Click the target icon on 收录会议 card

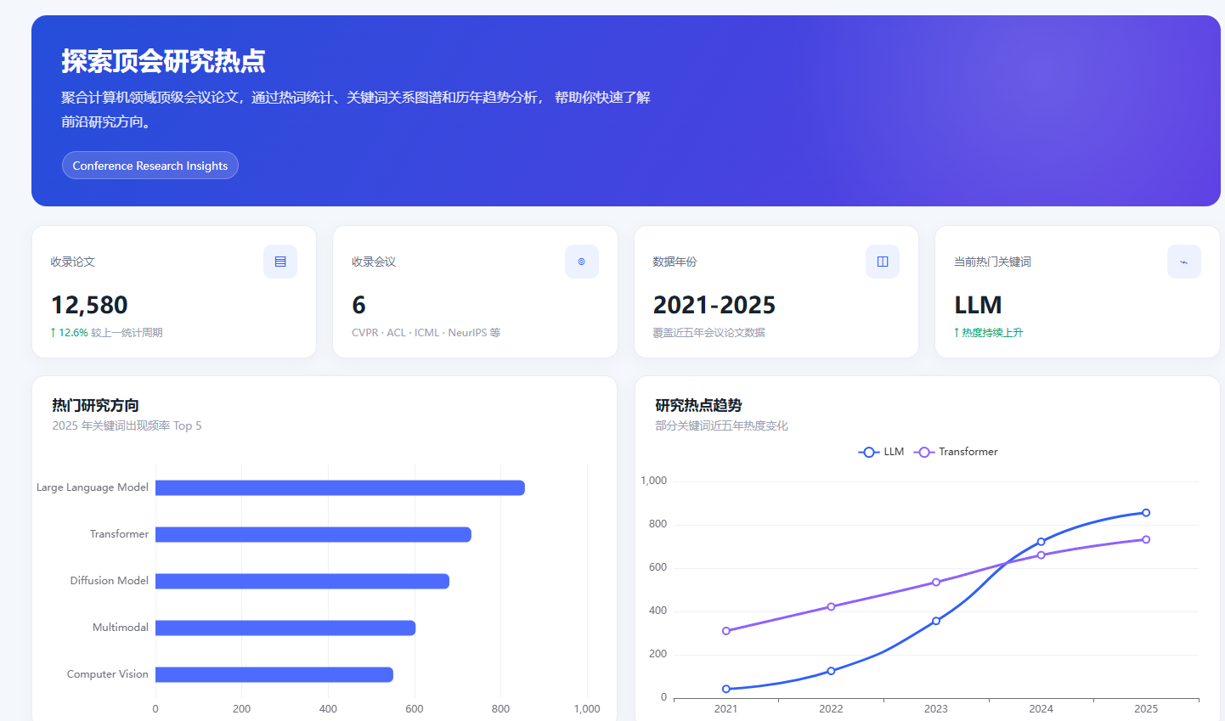coord(582,262)
